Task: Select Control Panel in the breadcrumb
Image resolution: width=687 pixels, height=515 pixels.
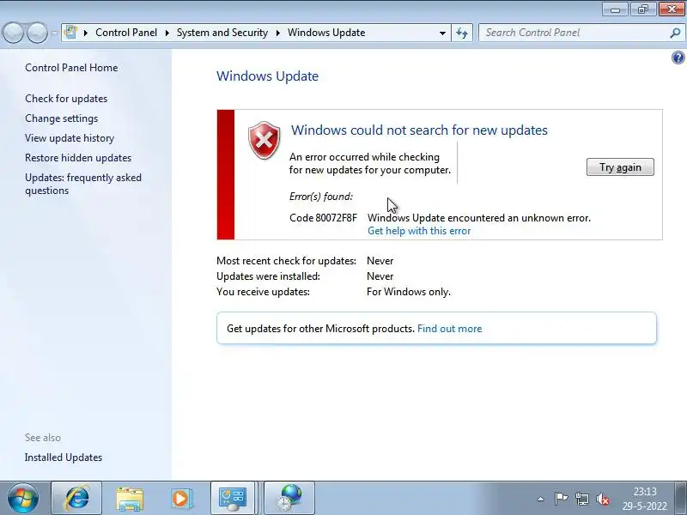Action: 126,33
